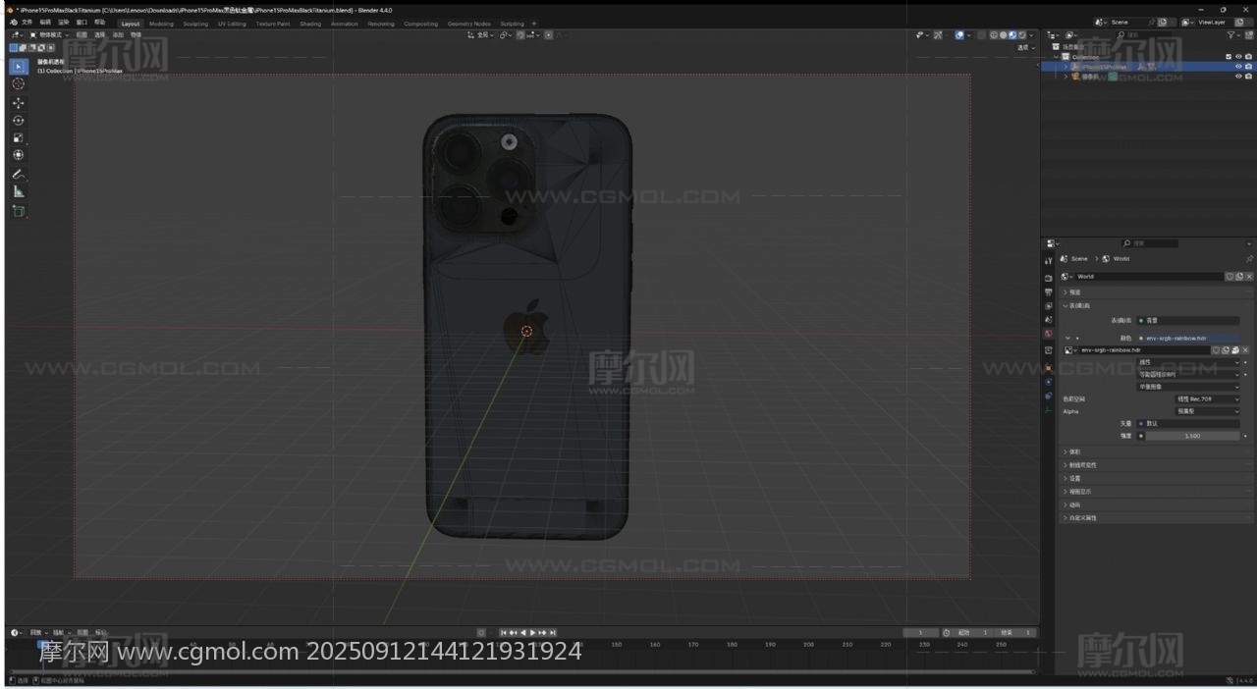Toggle viewport overlays display
Viewport: 1257px width, 689px height.
click(958, 35)
